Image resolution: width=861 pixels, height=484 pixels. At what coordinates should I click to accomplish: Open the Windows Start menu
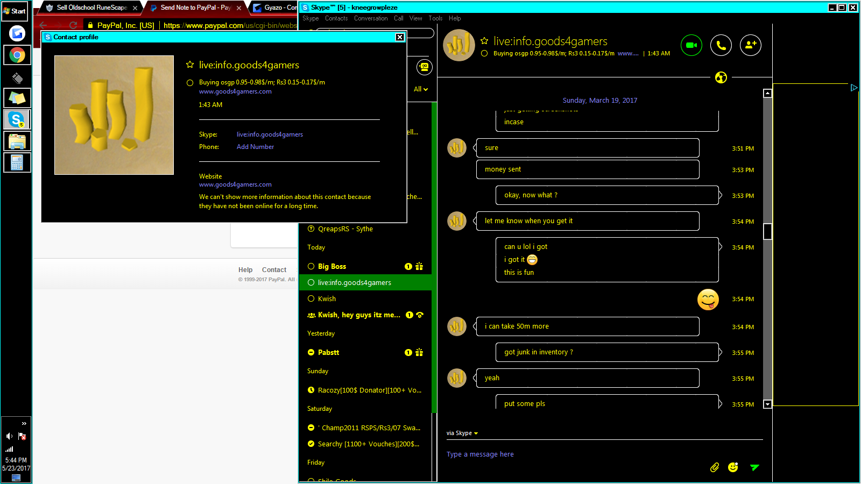pyautogui.click(x=15, y=11)
